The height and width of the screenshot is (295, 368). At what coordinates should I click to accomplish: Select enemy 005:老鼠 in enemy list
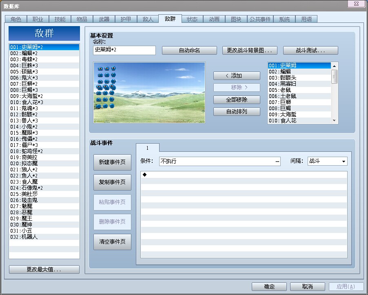[x=299, y=90]
